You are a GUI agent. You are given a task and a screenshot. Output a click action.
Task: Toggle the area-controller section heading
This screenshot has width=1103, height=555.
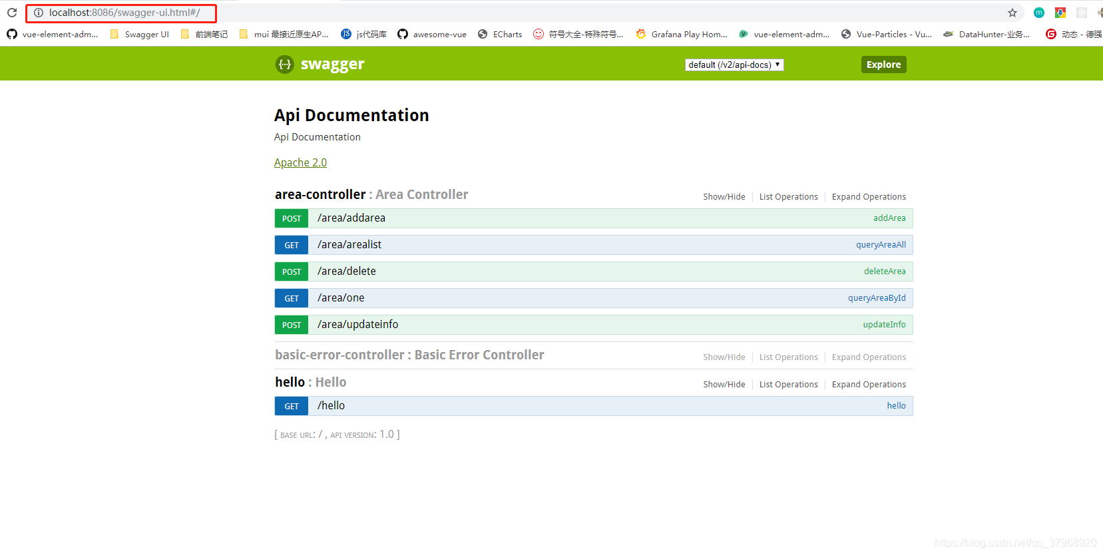click(x=371, y=194)
